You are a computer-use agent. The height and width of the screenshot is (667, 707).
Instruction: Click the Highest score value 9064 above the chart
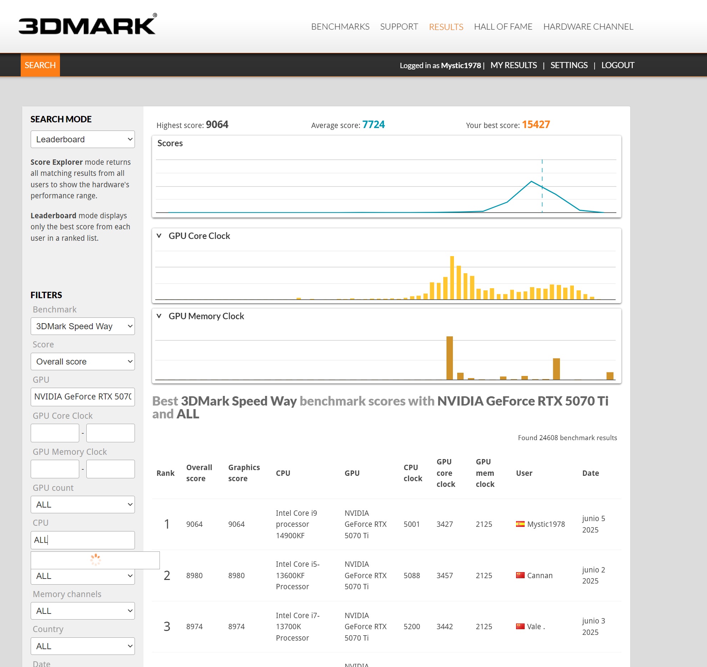pyautogui.click(x=217, y=124)
